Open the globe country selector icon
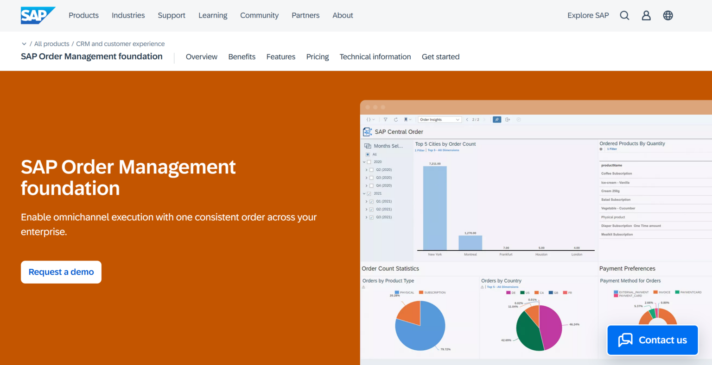Screen dimensions: 712x365 point(668,15)
